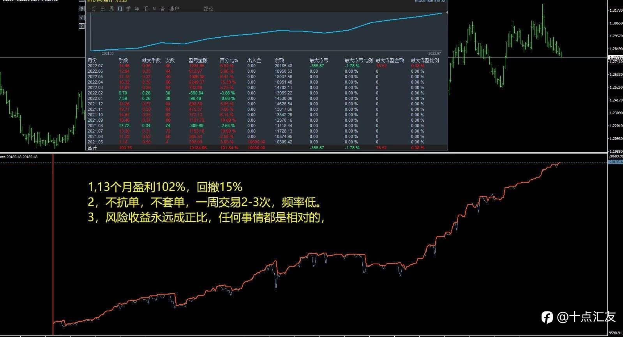Open the ? help icon on the statistics panel

coord(81,26)
